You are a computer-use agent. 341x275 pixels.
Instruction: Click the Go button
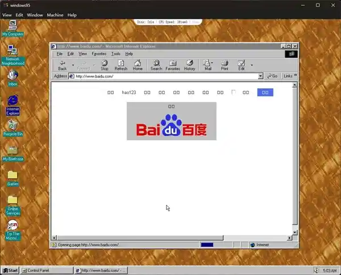[272, 76]
